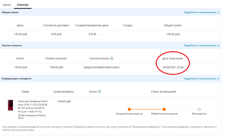Open Подробнее о возмещениях in Общая сумма section

click(x=200, y=12)
